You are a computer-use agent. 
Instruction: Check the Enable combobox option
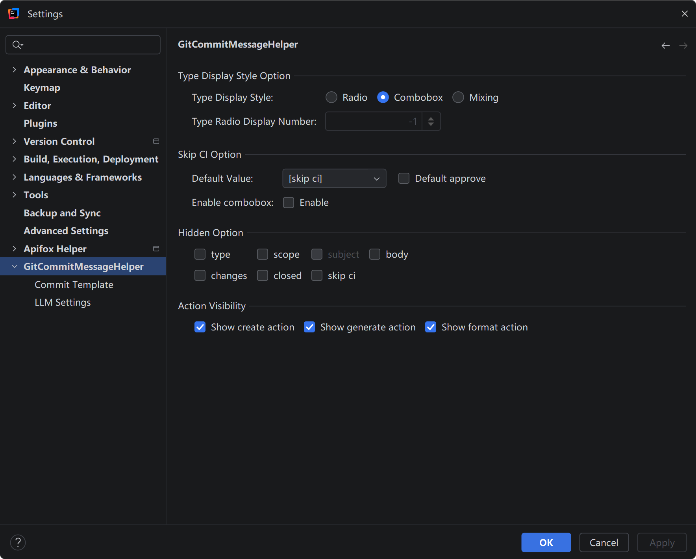(x=289, y=202)
